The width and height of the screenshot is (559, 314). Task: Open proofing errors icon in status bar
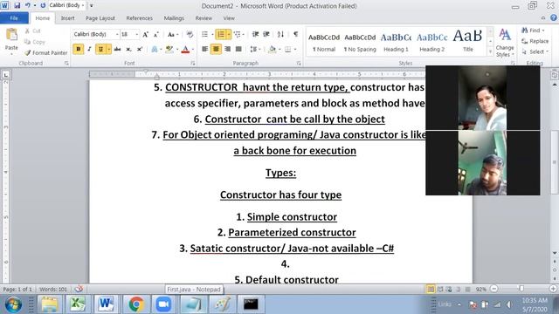point(79,289)
